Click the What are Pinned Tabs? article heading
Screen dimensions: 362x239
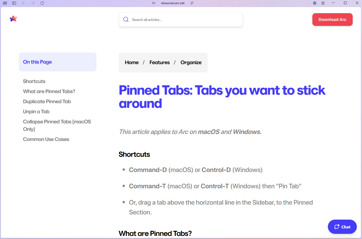155,233
